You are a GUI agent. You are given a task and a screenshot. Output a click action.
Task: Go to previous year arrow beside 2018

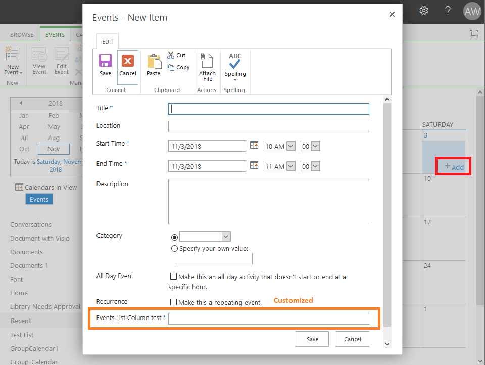click(x=21, y=103)
